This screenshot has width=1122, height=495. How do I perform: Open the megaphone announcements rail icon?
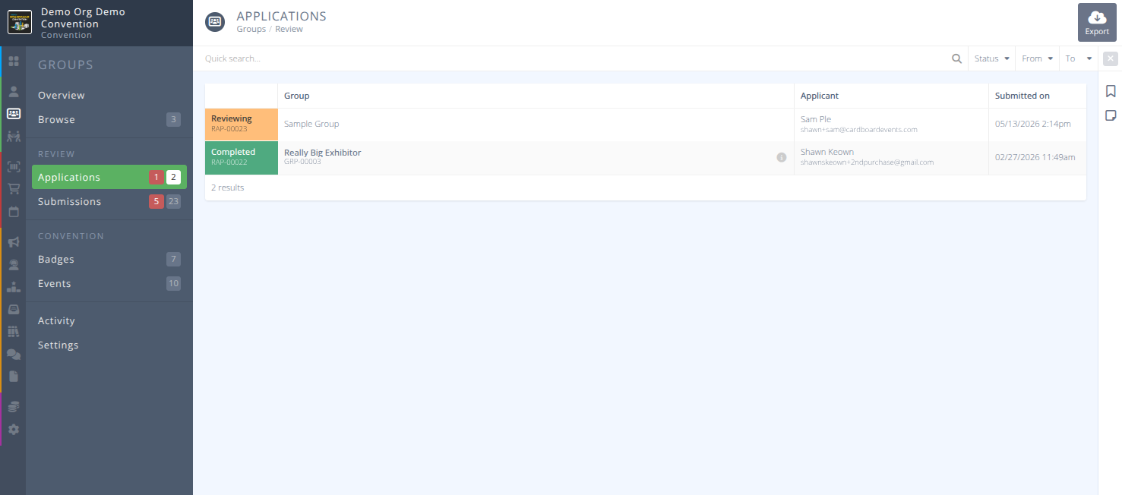click(13, 242)
